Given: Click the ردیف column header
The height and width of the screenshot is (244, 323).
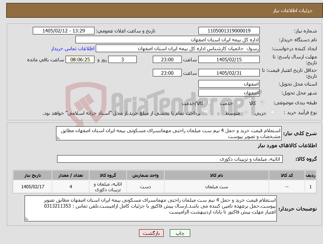Looking at the screenshot, I should pos(311,175).
